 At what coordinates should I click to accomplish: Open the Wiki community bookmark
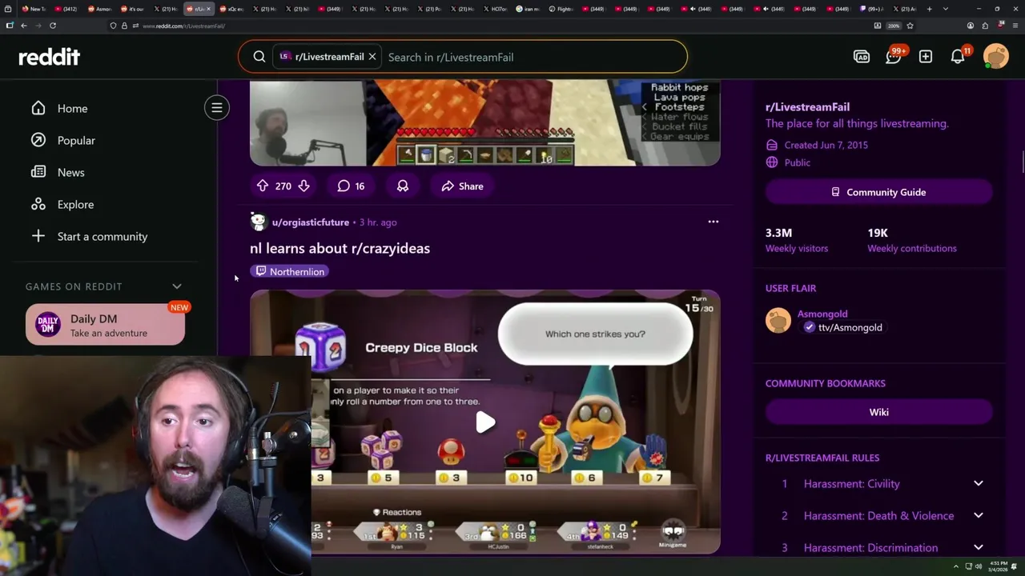pyautogui.click(x=879, y=412)
